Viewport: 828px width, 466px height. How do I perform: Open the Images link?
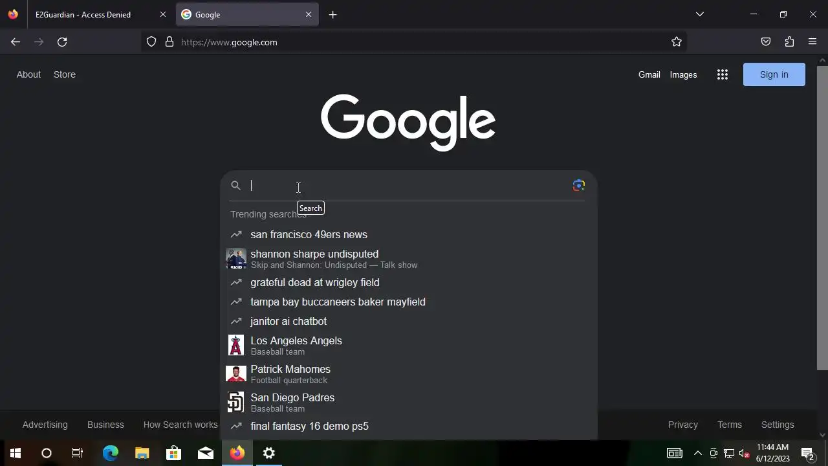click(683, 74)
